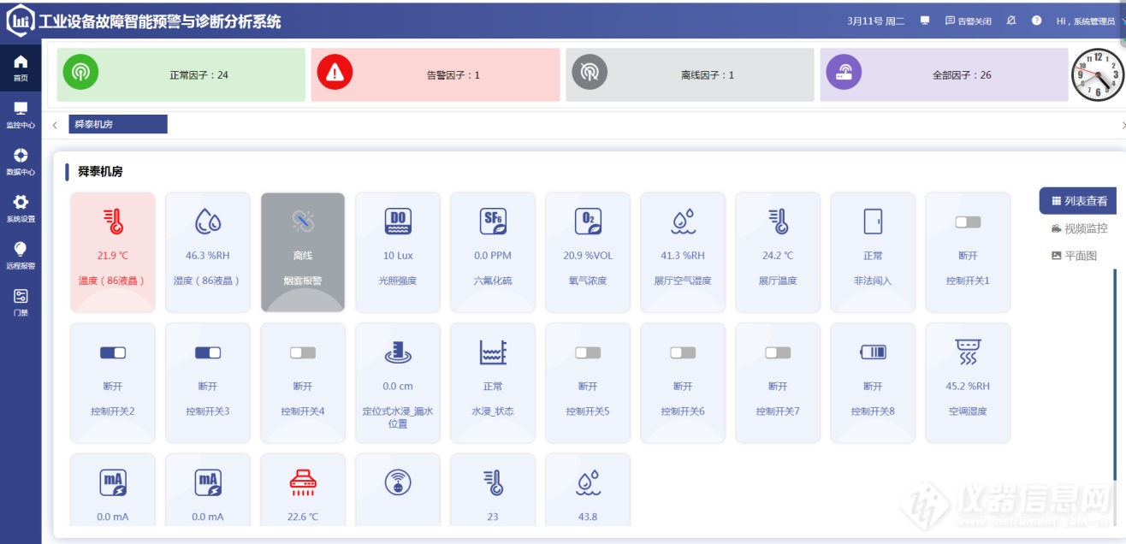Click the left chevron beside room tabs
The height and width of the screenshot is (544, 1126).
[x=55, y=125]
